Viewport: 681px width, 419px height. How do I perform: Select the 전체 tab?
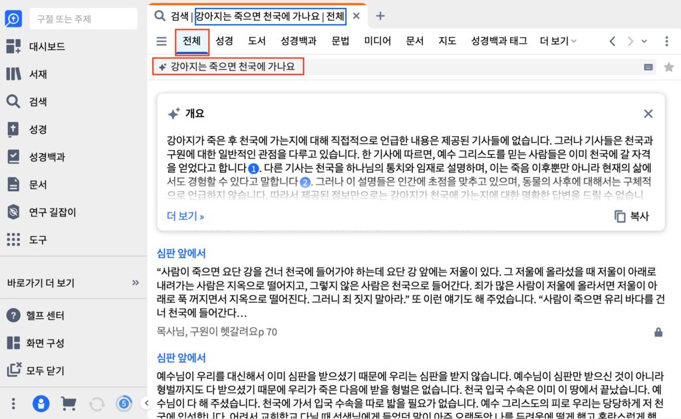click(x=192, y=41)
